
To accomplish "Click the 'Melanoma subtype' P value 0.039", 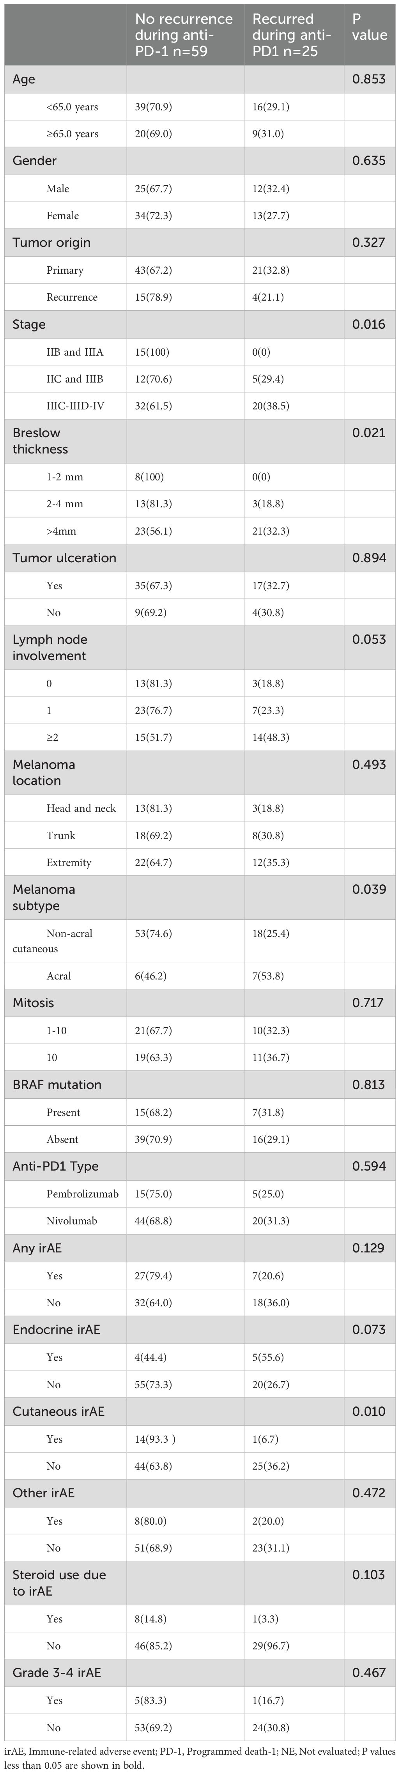I will pyautogui.click(x=368, y=889).
